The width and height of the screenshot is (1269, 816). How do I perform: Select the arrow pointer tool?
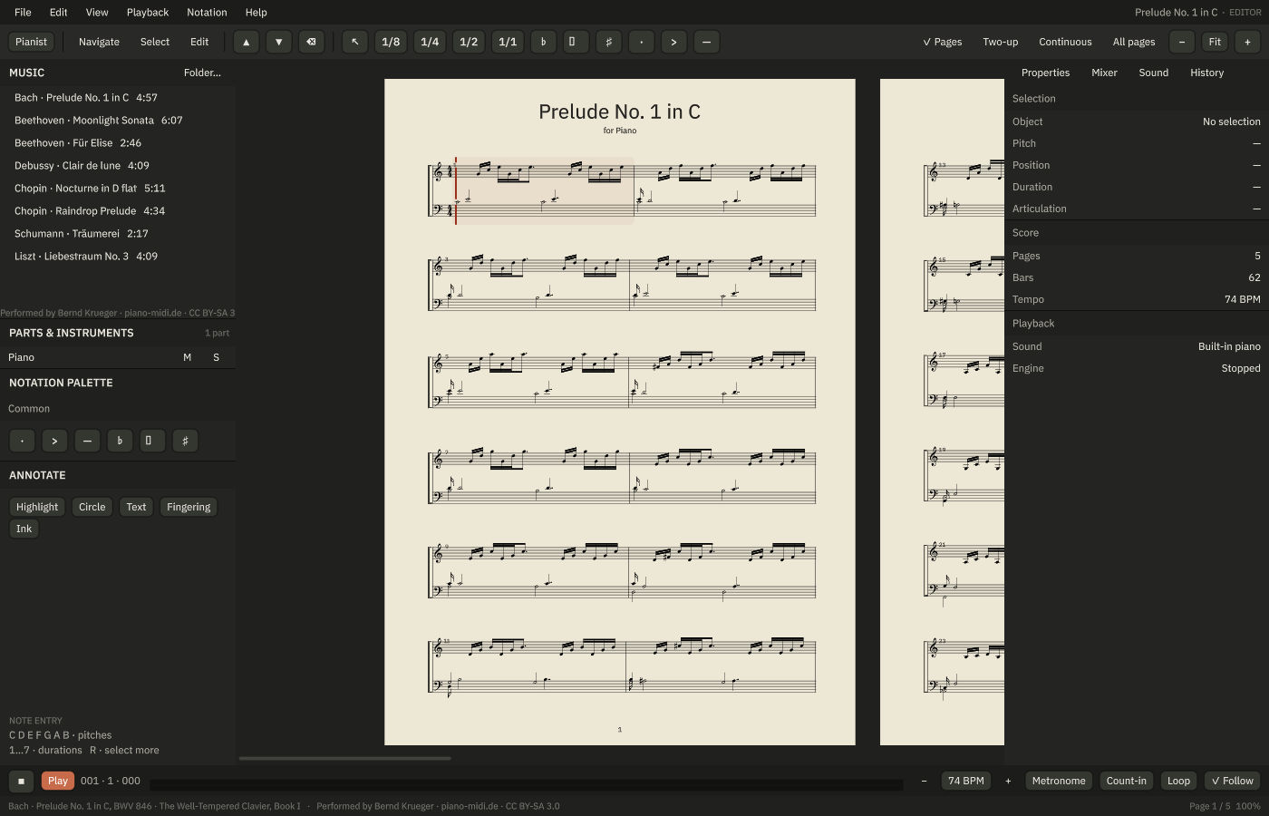pos(355,42)
